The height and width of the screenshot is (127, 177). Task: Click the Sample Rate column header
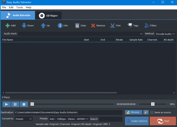[x=136, y=40]
